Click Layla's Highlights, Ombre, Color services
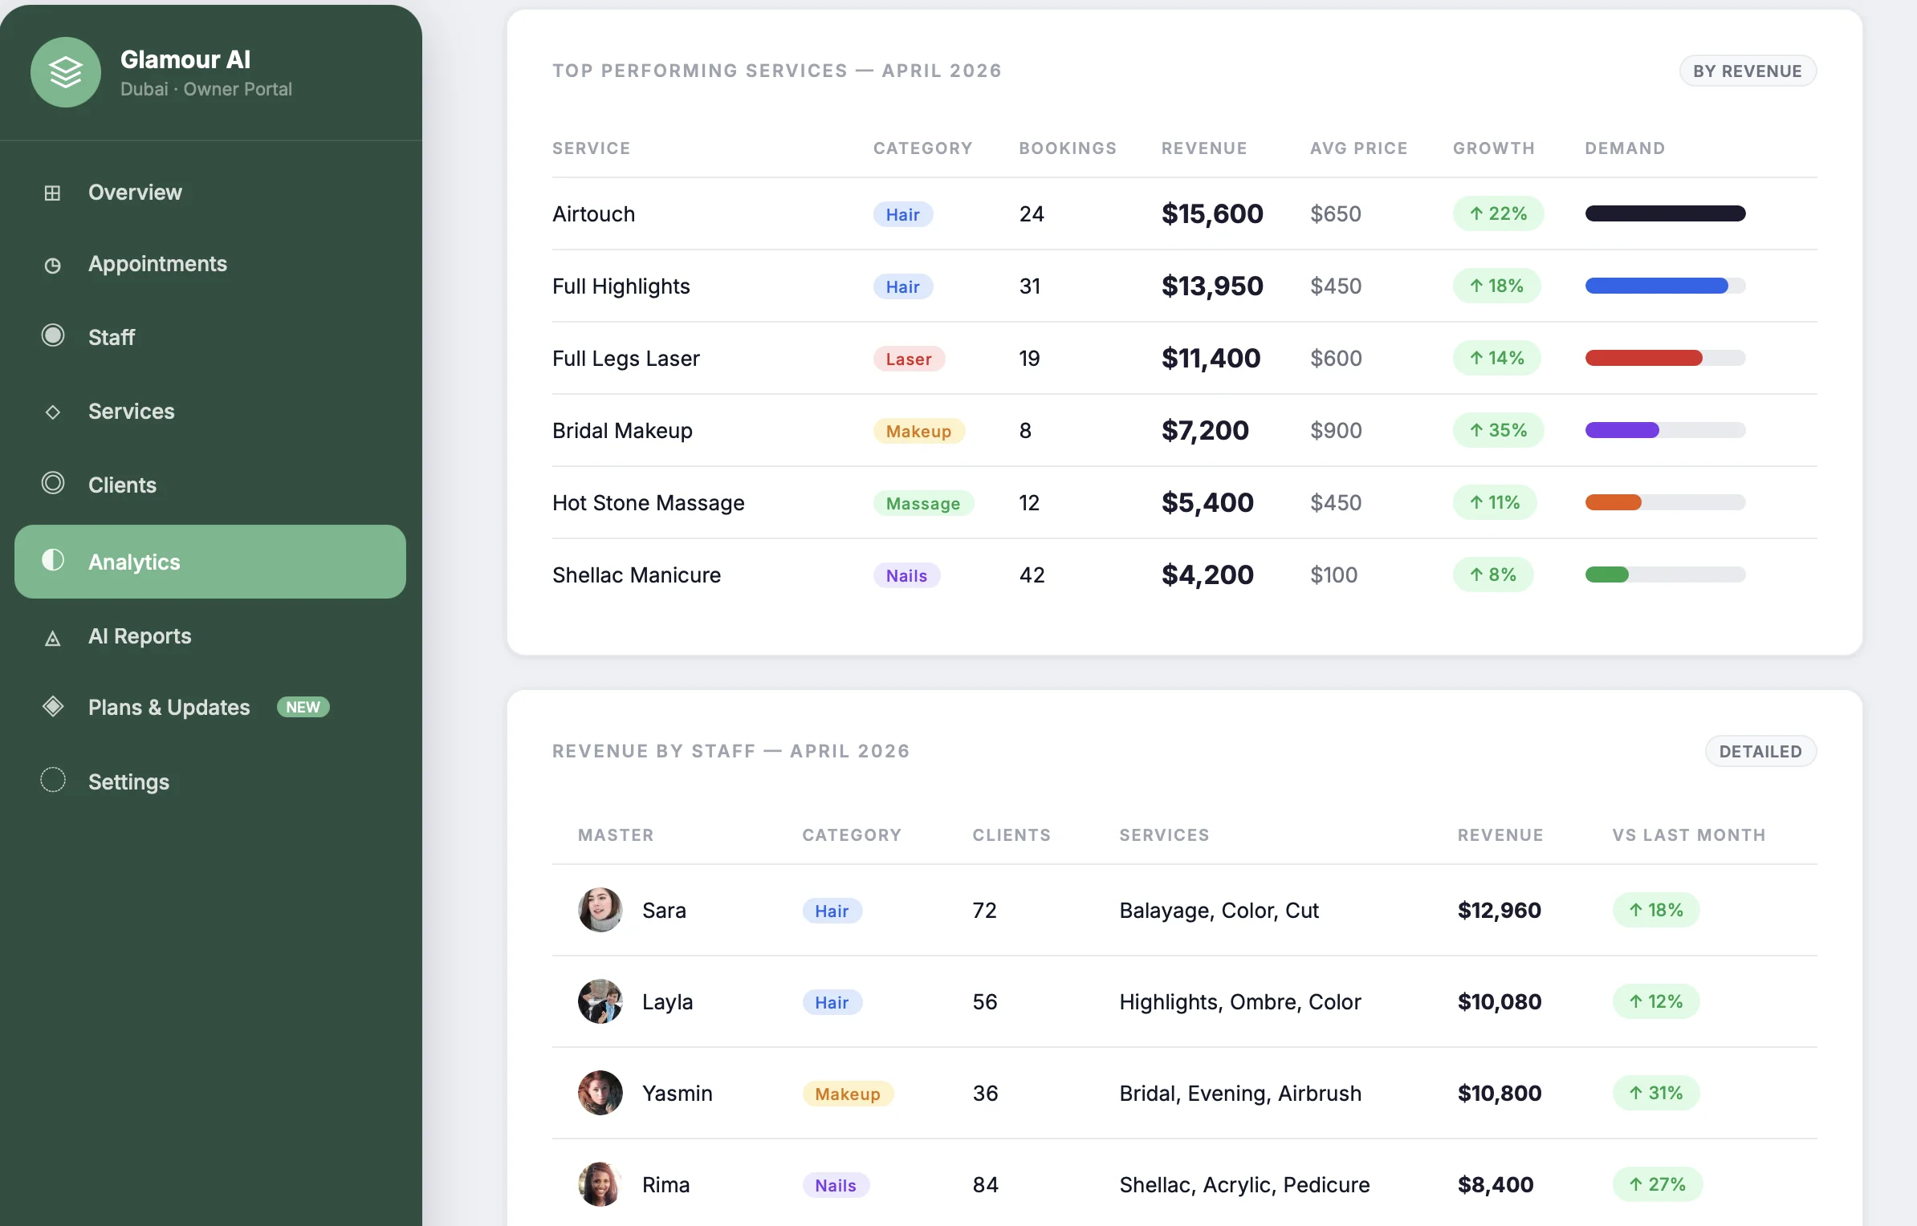This screenshot has width=1917, height=1226. [x=1240, y=1001]
